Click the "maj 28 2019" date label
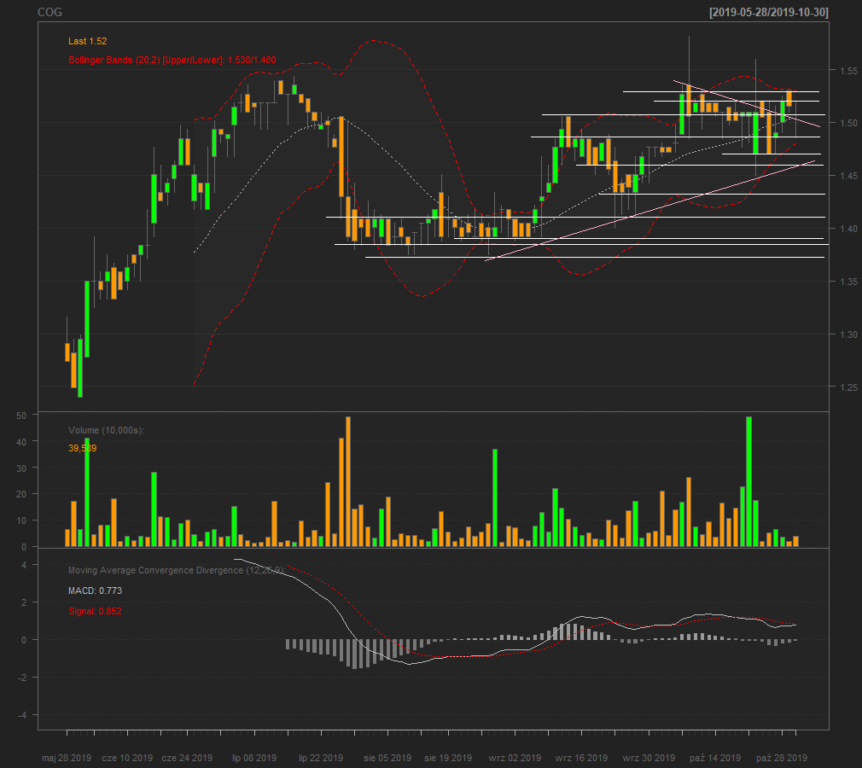862x768 pixels. coord(67,758)
